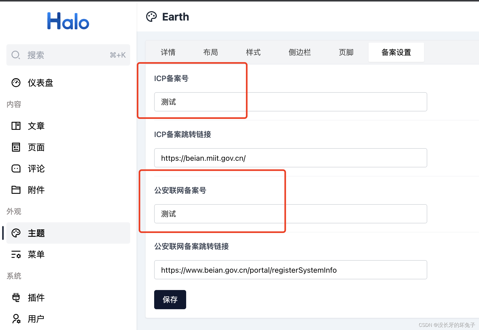Click the 评论 comment bubble icon
479x330 pixels.
coord(16,168)
